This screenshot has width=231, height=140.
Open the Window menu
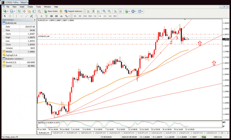[47, 7]
